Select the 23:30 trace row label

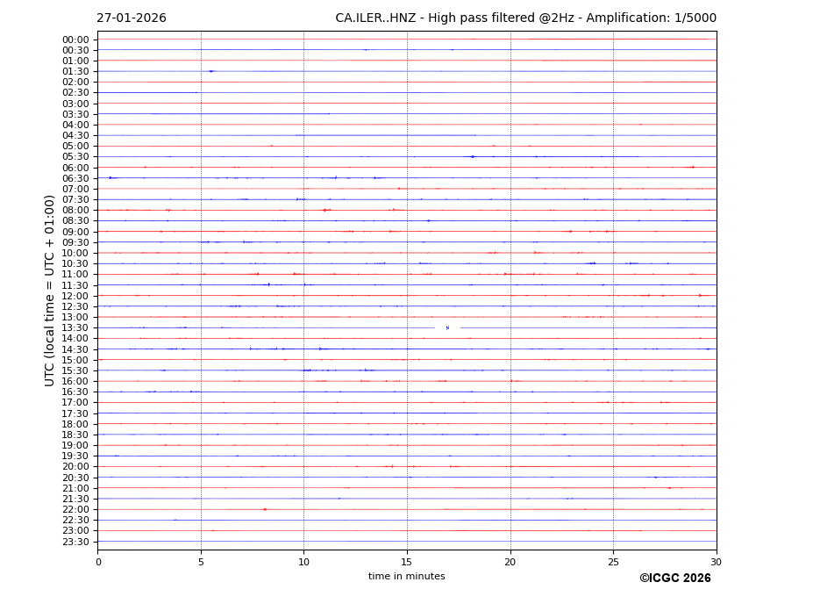click(x=75, y=542)
